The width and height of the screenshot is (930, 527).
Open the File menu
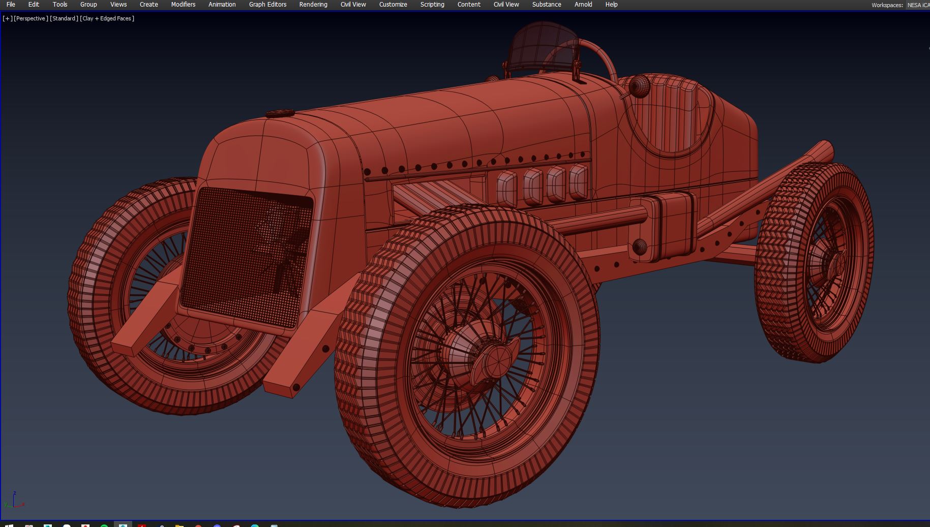pos(11,5)
